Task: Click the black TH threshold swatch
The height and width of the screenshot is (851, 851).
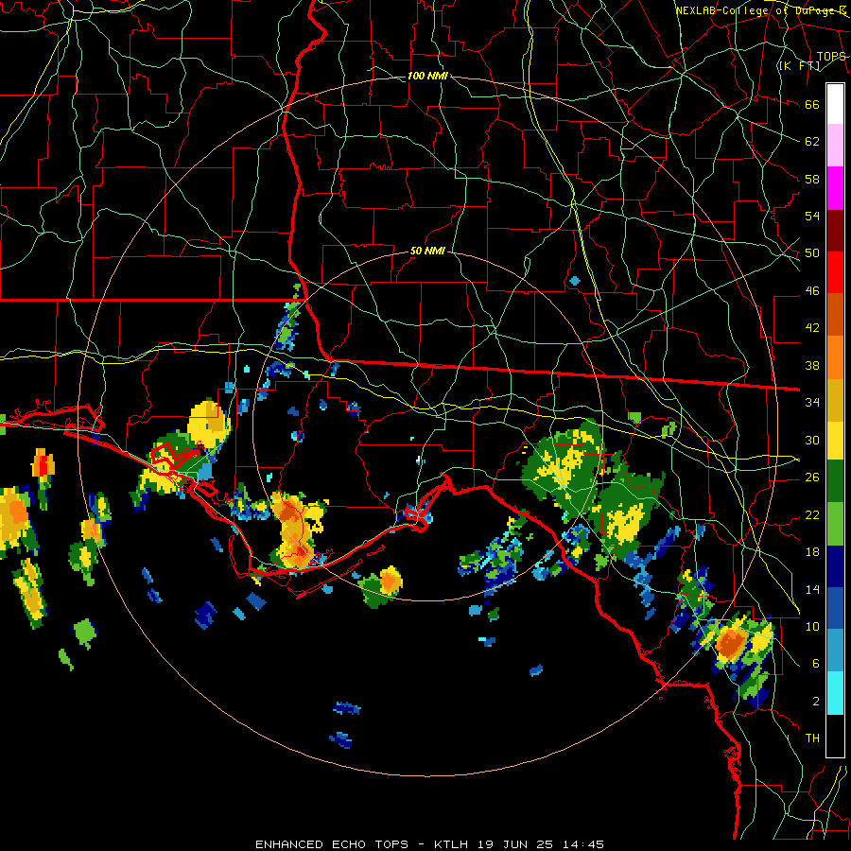Action: [x=835, y=736]
